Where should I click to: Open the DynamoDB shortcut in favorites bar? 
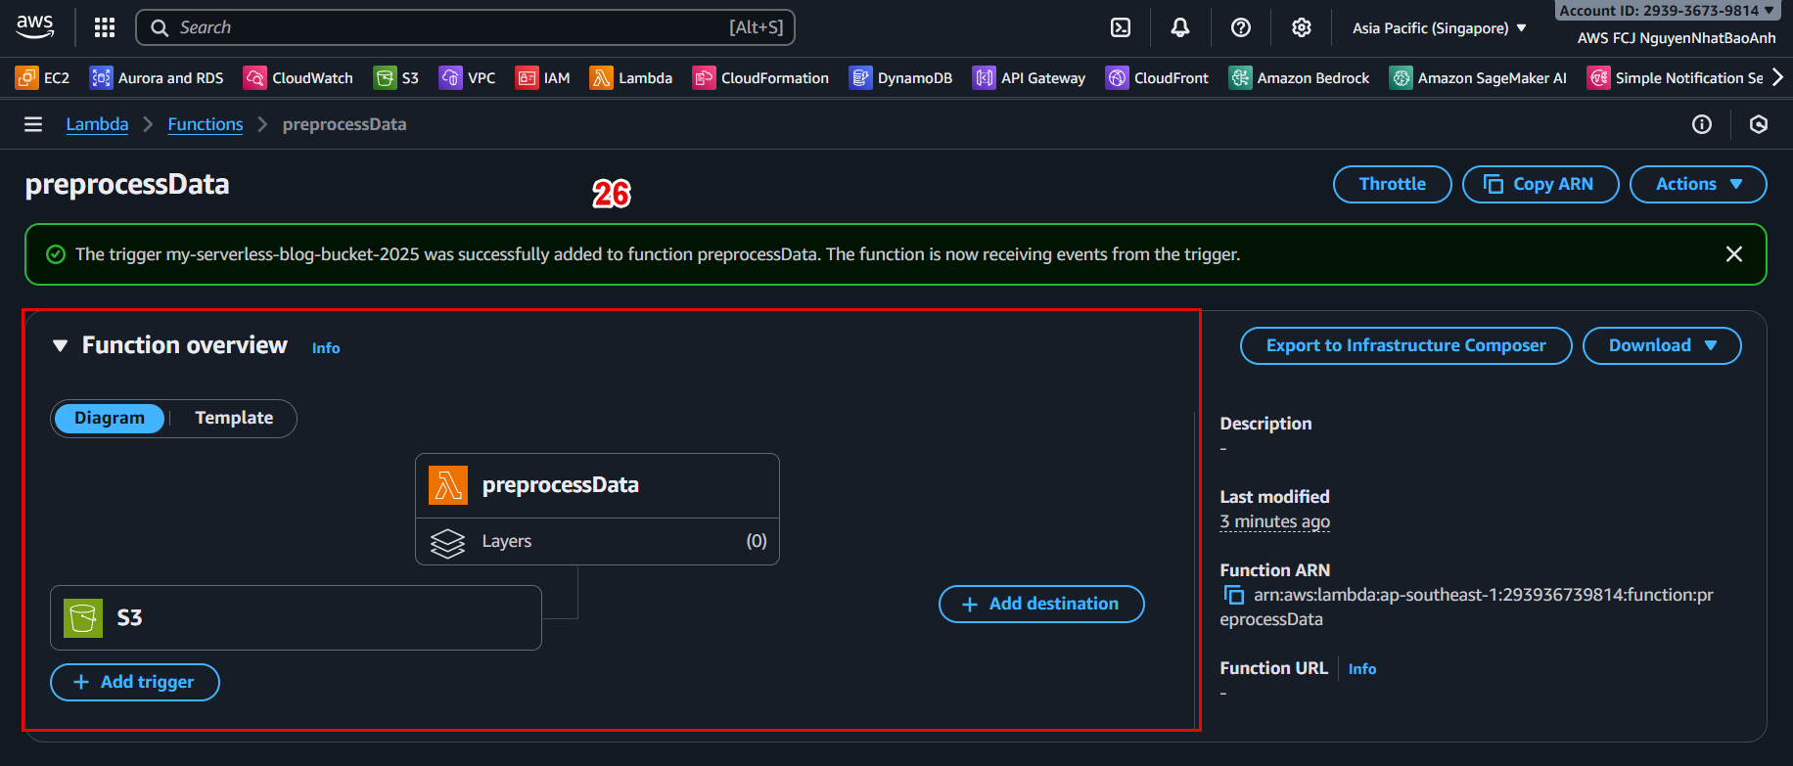point(900,77)
